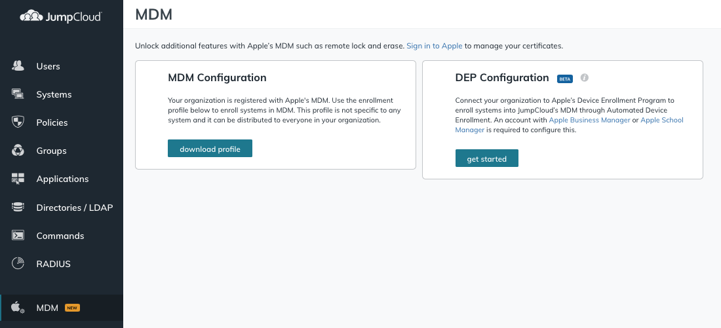The image size is (721, 328).
Task: Click the BETA badge beside DEP Configuration
Action: pos(564,79)
